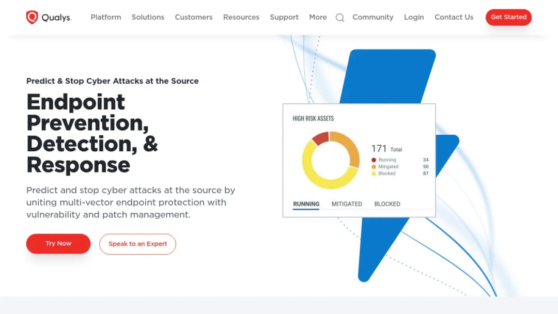Click the Login link
The image size is (558, 314).
coord(414,17)
